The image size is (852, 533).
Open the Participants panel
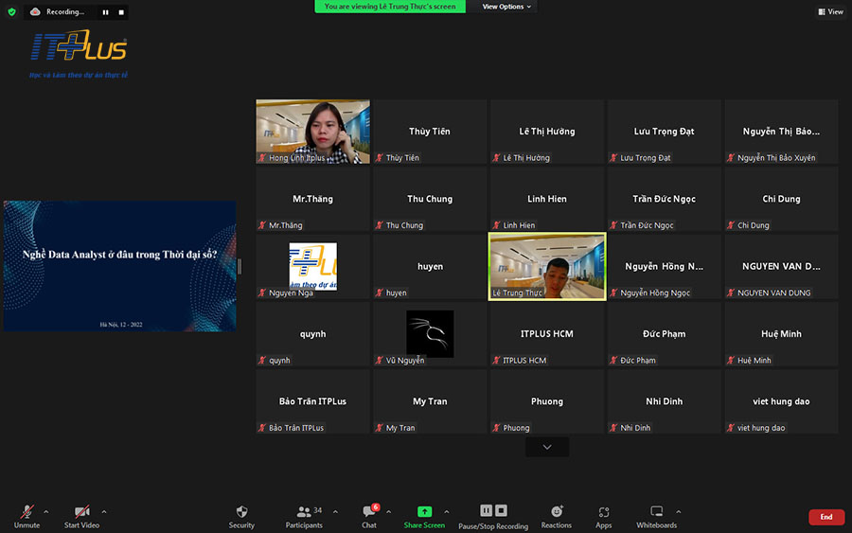point(304,512)
